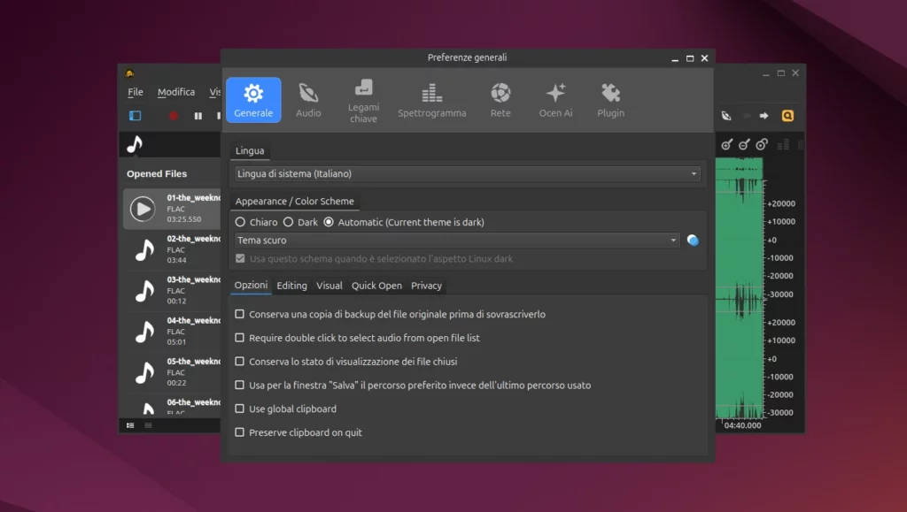This screenshot has height=512, width=907.
Task: Open the Lingua di sistema language dropdown
Action: [x=466, y=173]
